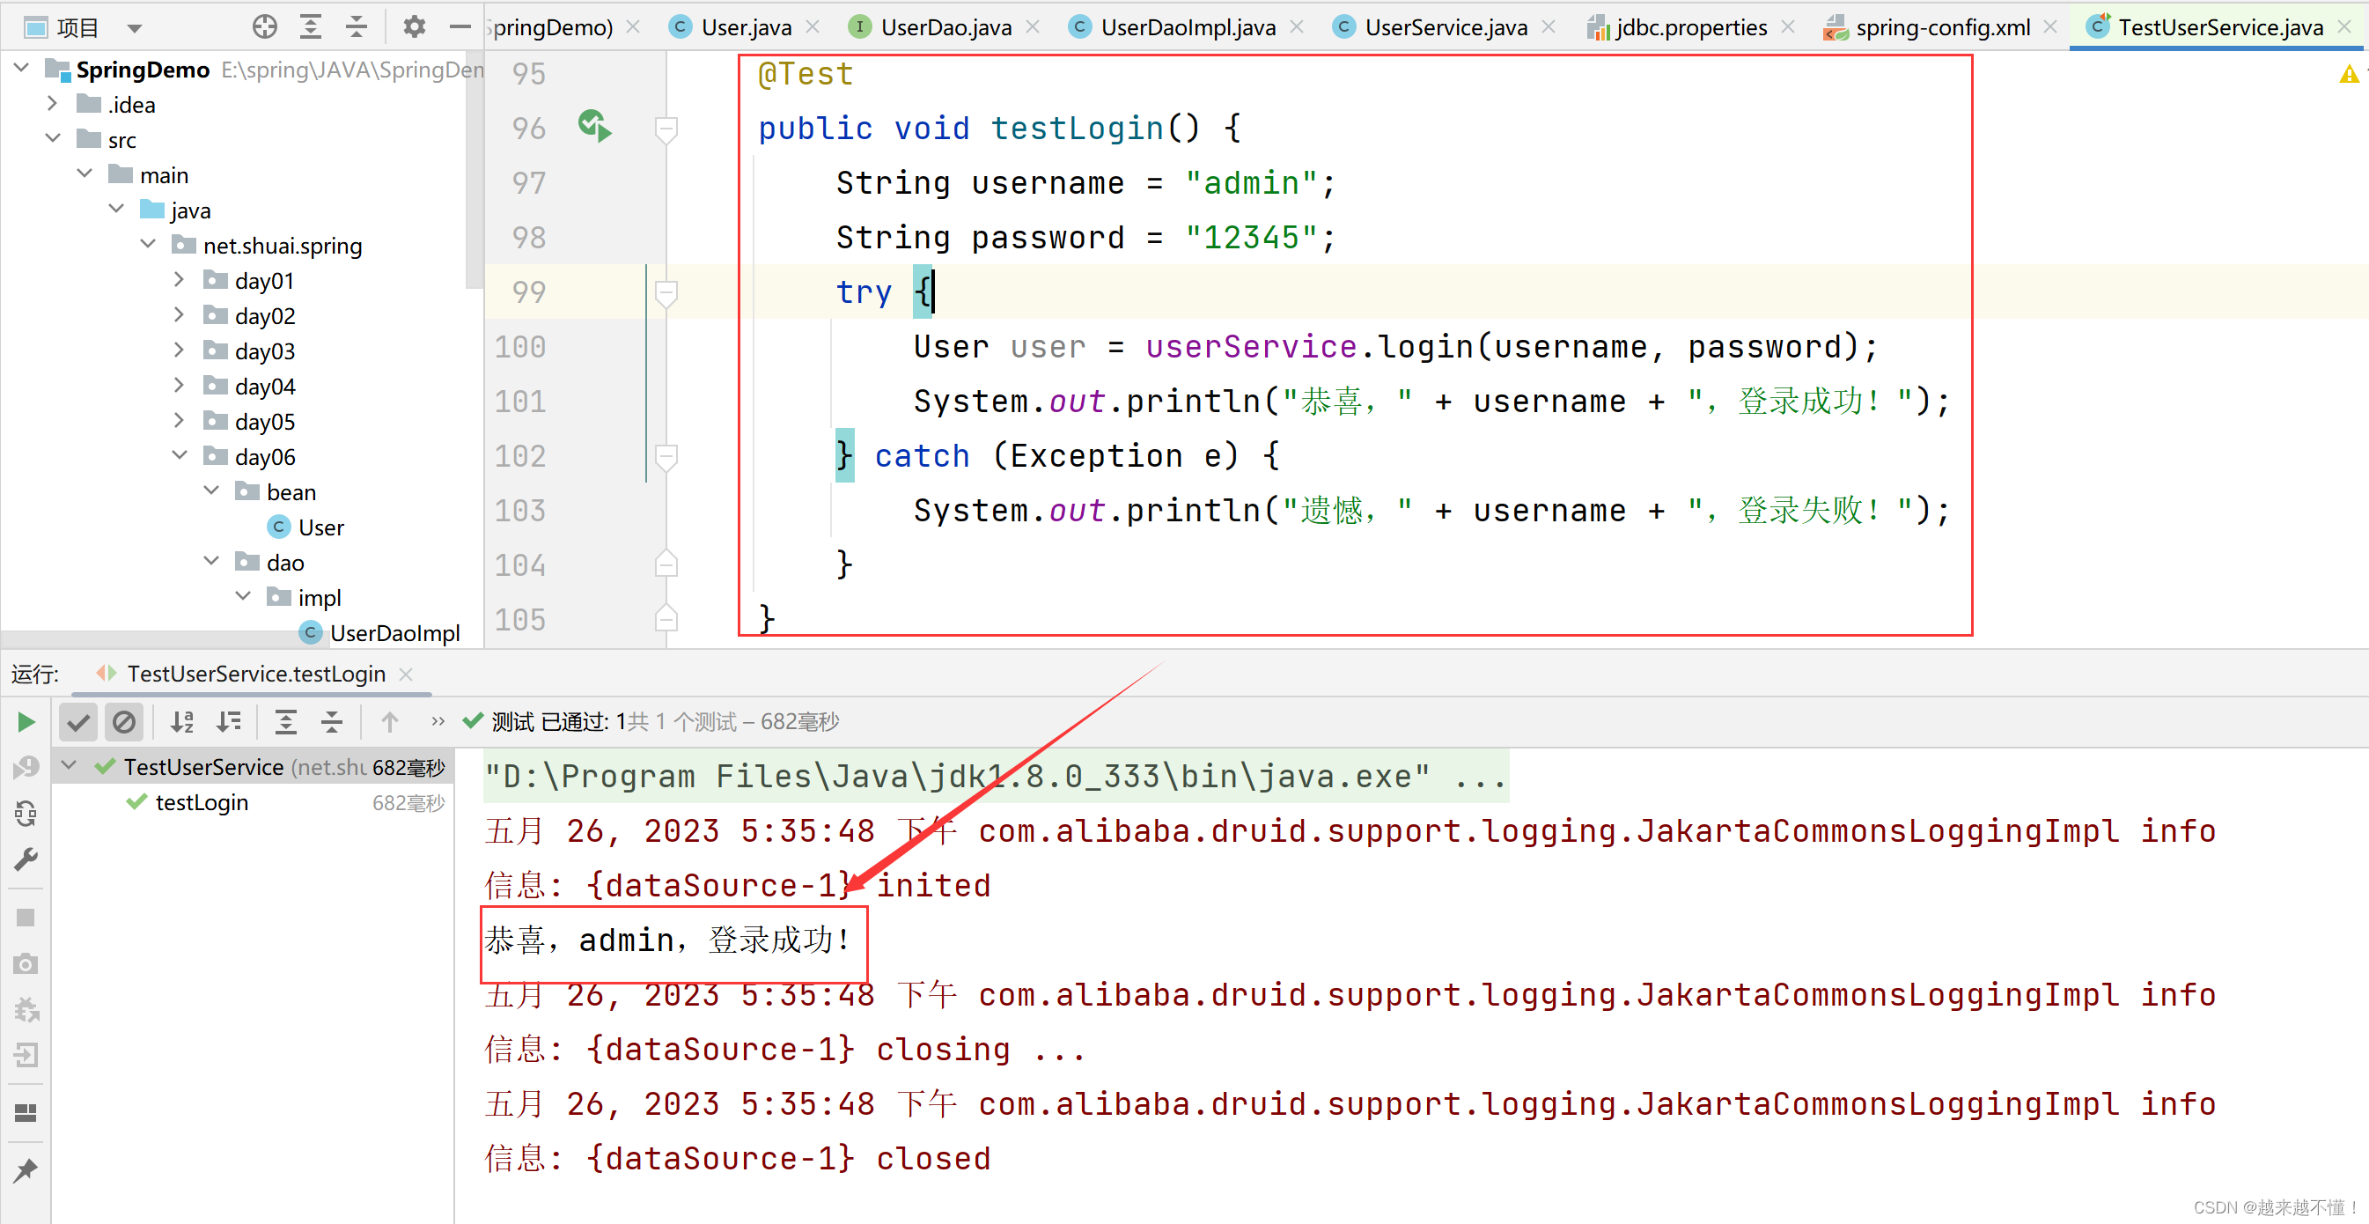This screenshot has height=1224, width=2369.
Task: Rerun the test with green play button
Action: (26, 722)
